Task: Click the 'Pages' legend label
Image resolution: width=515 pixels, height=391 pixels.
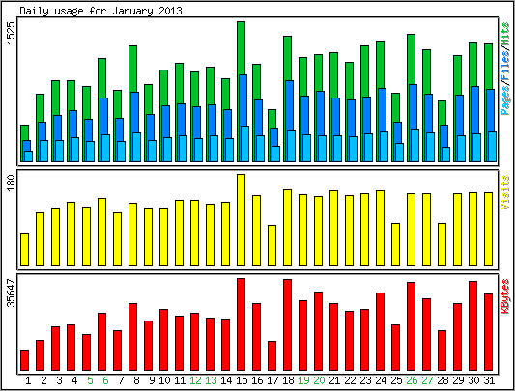Action: (x=505, y=100)
